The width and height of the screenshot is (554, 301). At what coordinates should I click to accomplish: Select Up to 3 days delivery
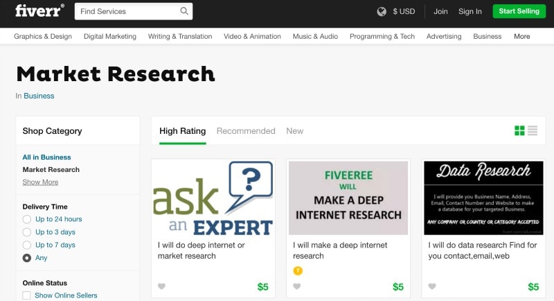tap(27, 232)
